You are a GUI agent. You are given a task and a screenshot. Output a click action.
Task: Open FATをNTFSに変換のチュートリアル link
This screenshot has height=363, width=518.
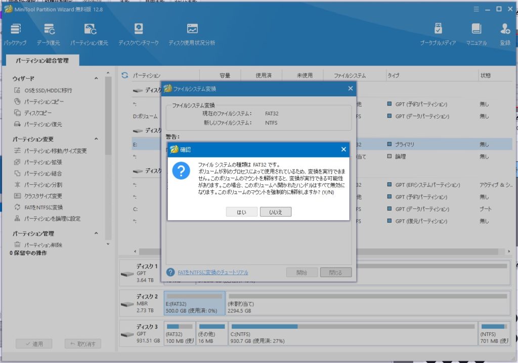click(x=212, y=273)
